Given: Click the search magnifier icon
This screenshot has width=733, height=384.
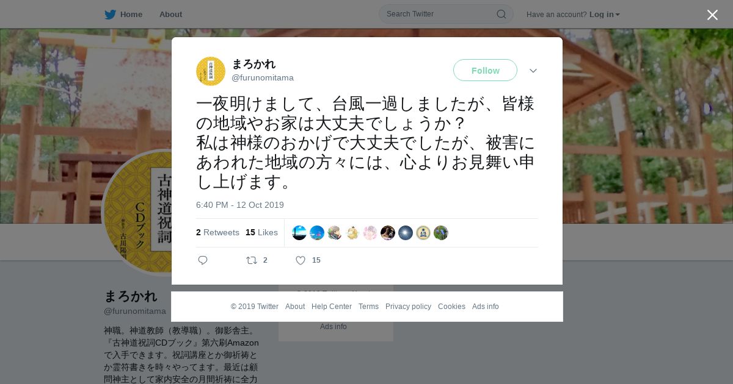Looking at the screenshot, I should pos(501,14).
